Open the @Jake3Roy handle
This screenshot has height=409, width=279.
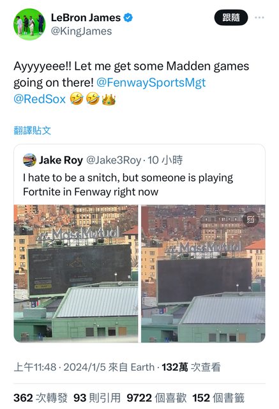[114, 160]
